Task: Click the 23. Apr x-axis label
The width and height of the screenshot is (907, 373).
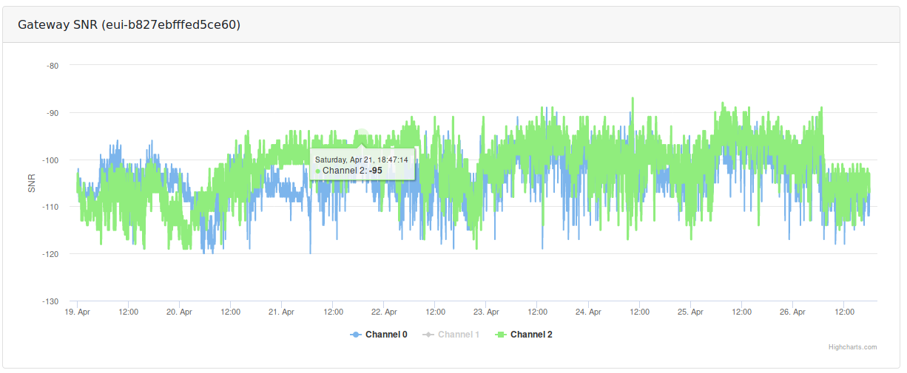Action: point(486,312)
